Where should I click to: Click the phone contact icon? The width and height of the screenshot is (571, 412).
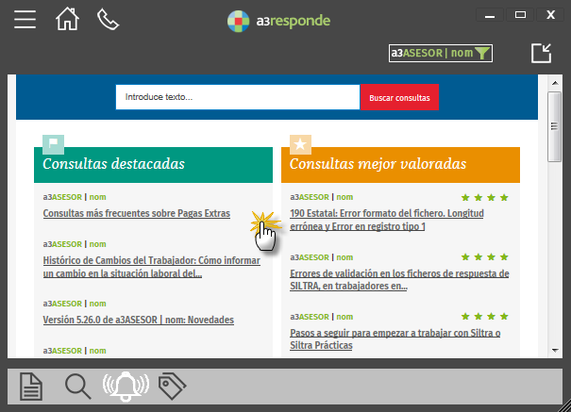pos(109,19)
